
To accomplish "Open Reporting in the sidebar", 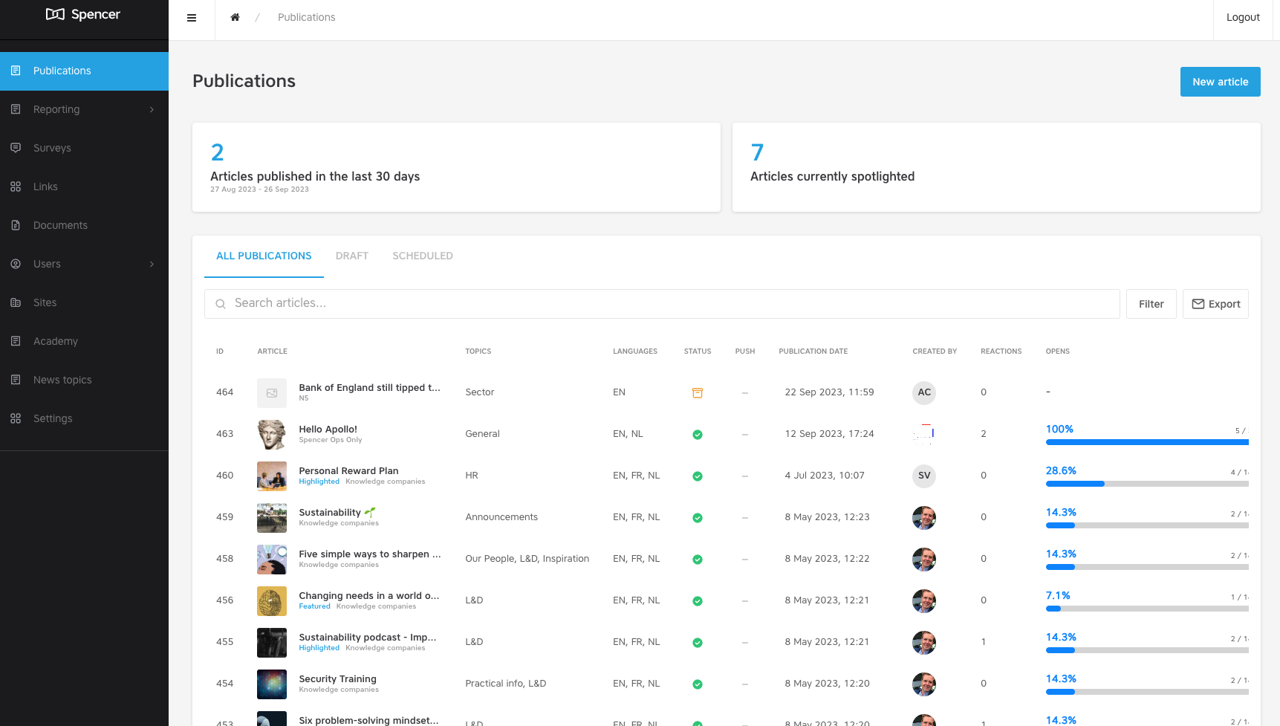I will pos(84,109).
